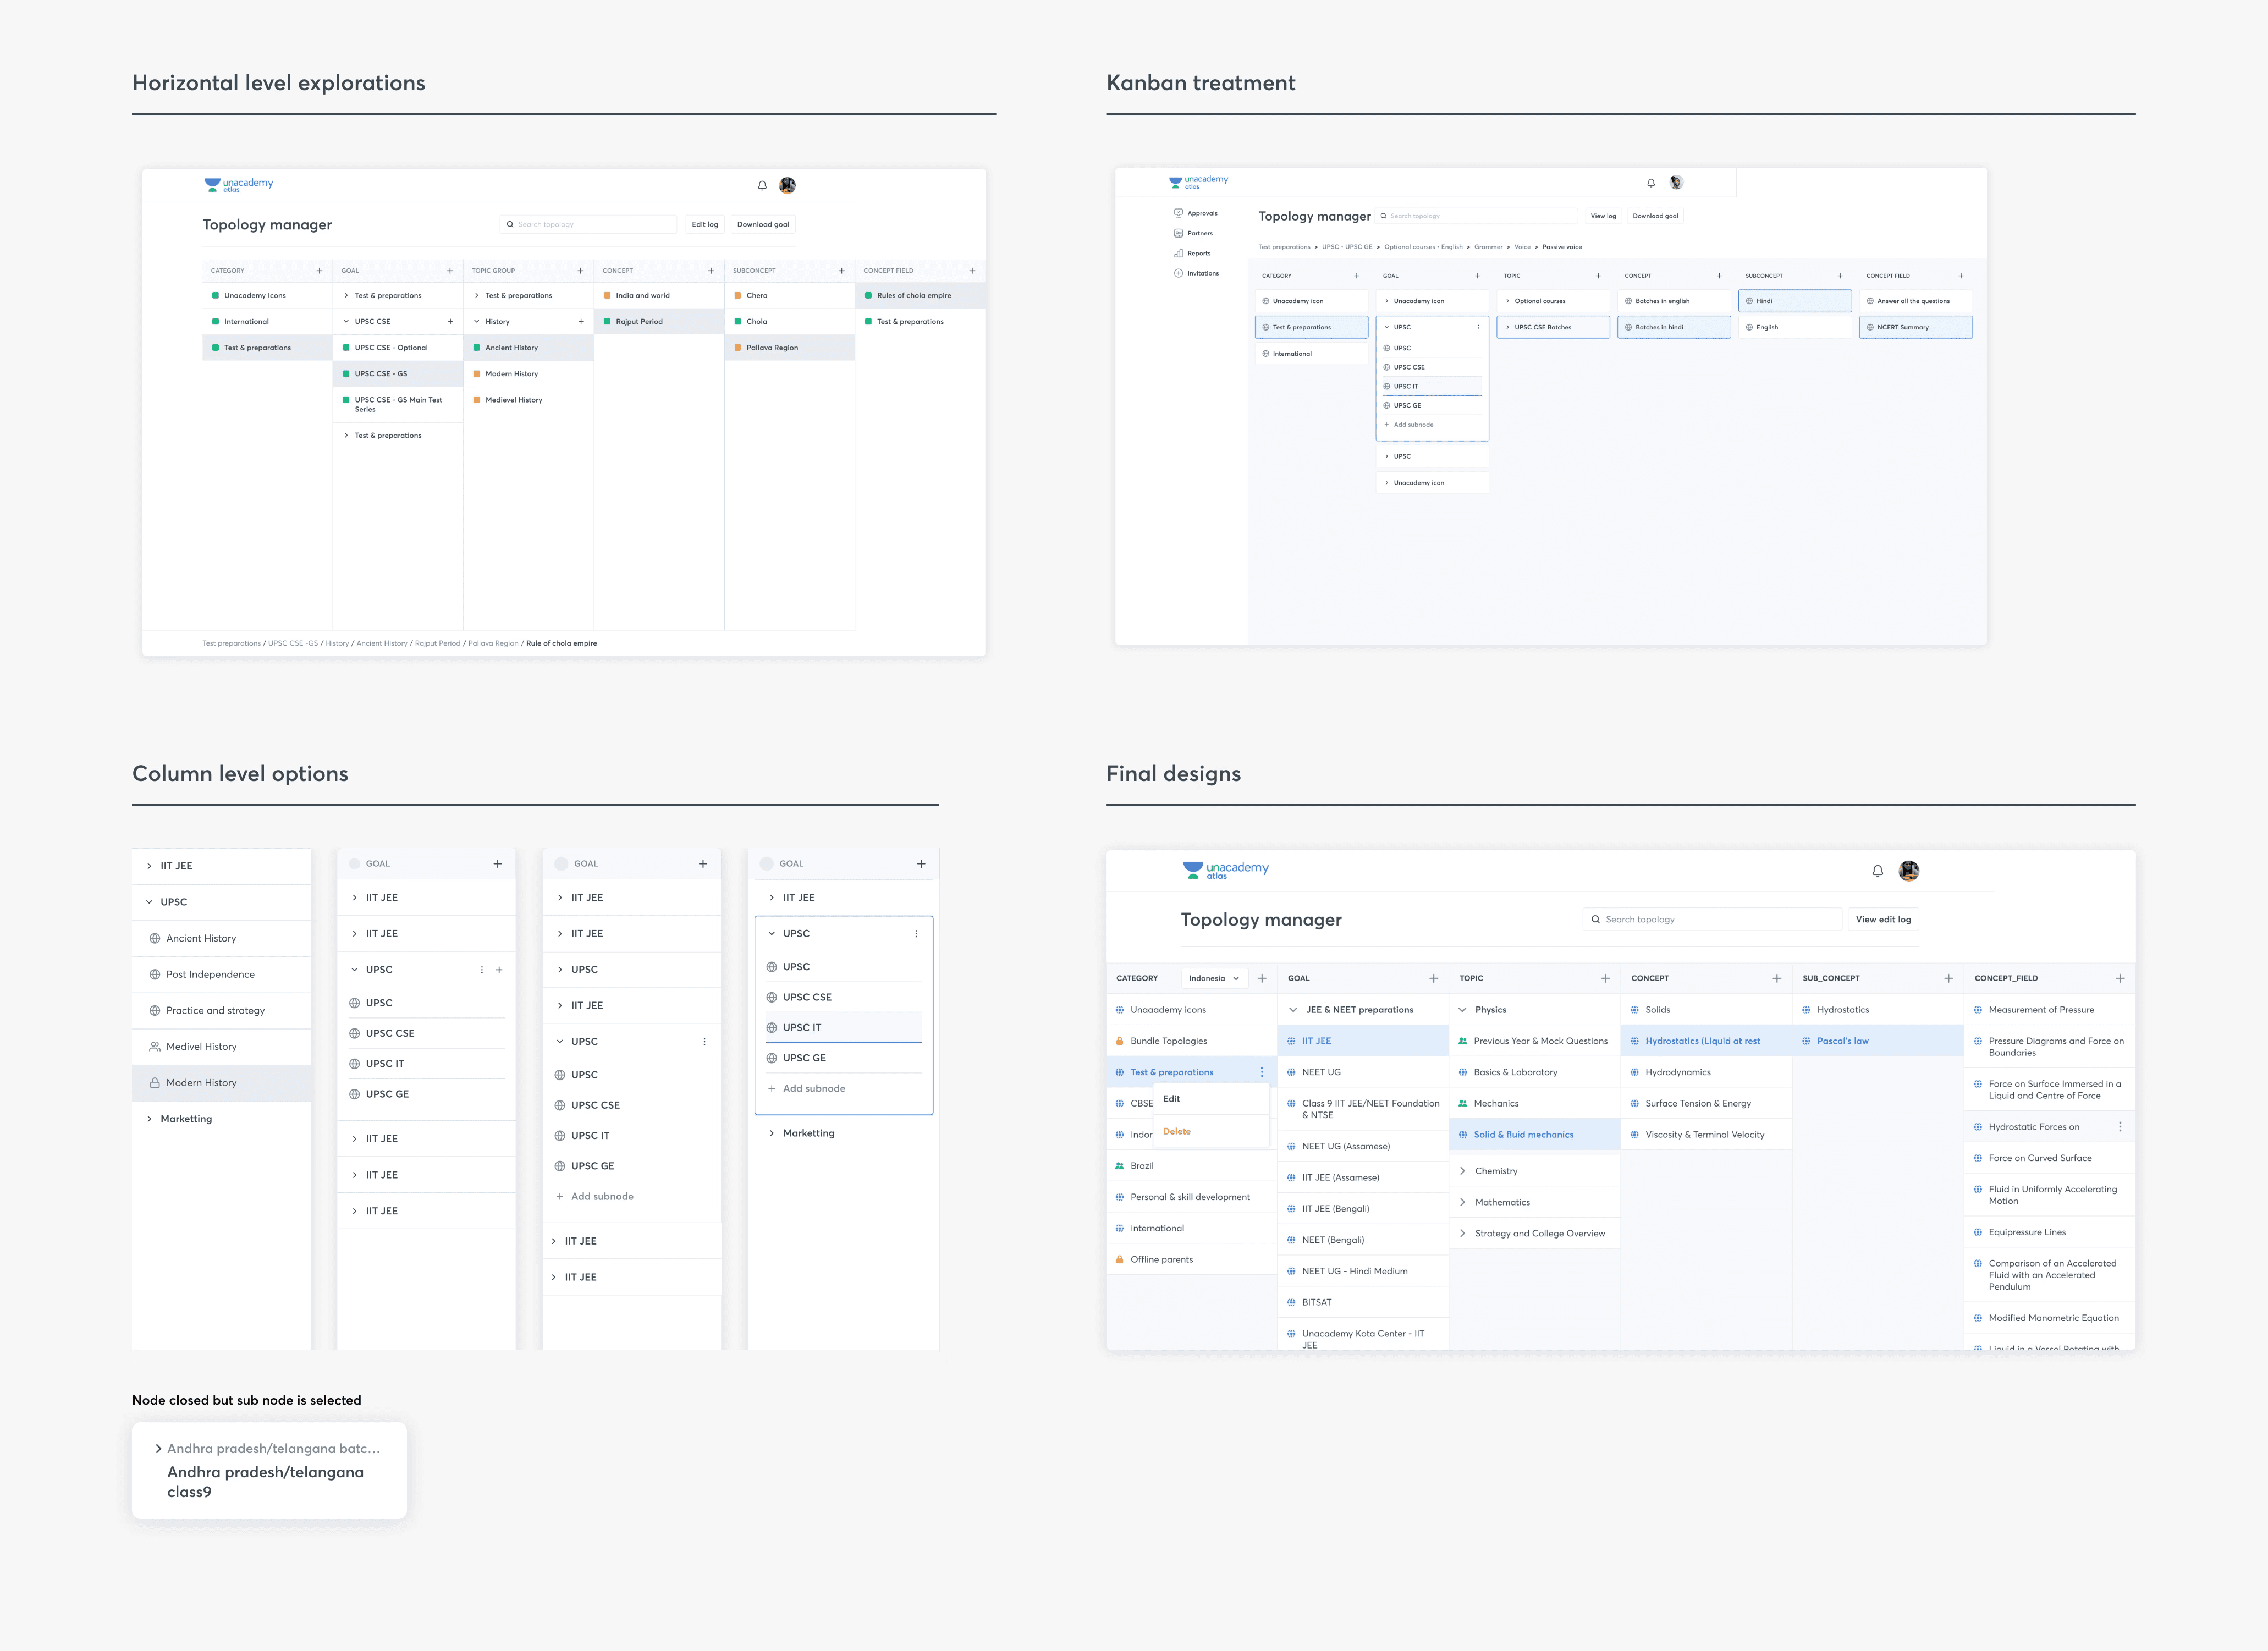Click the Search topology field beside View edit log

click(1712, 919)
